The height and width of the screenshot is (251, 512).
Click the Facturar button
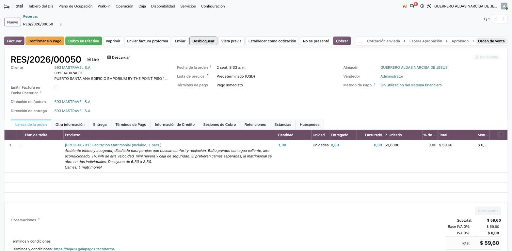point(14,41)
